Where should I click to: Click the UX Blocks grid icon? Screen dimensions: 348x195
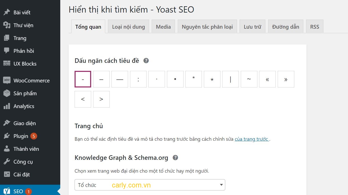point(7,64)
